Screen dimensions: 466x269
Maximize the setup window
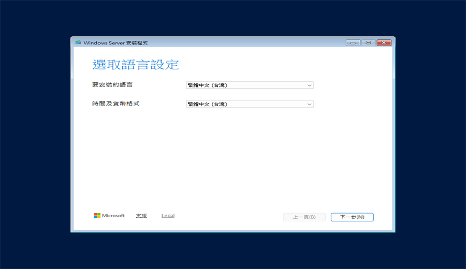[x=369, y=43]
